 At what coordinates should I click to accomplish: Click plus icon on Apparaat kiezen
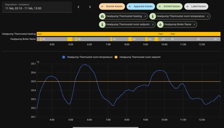coord(130,6)
